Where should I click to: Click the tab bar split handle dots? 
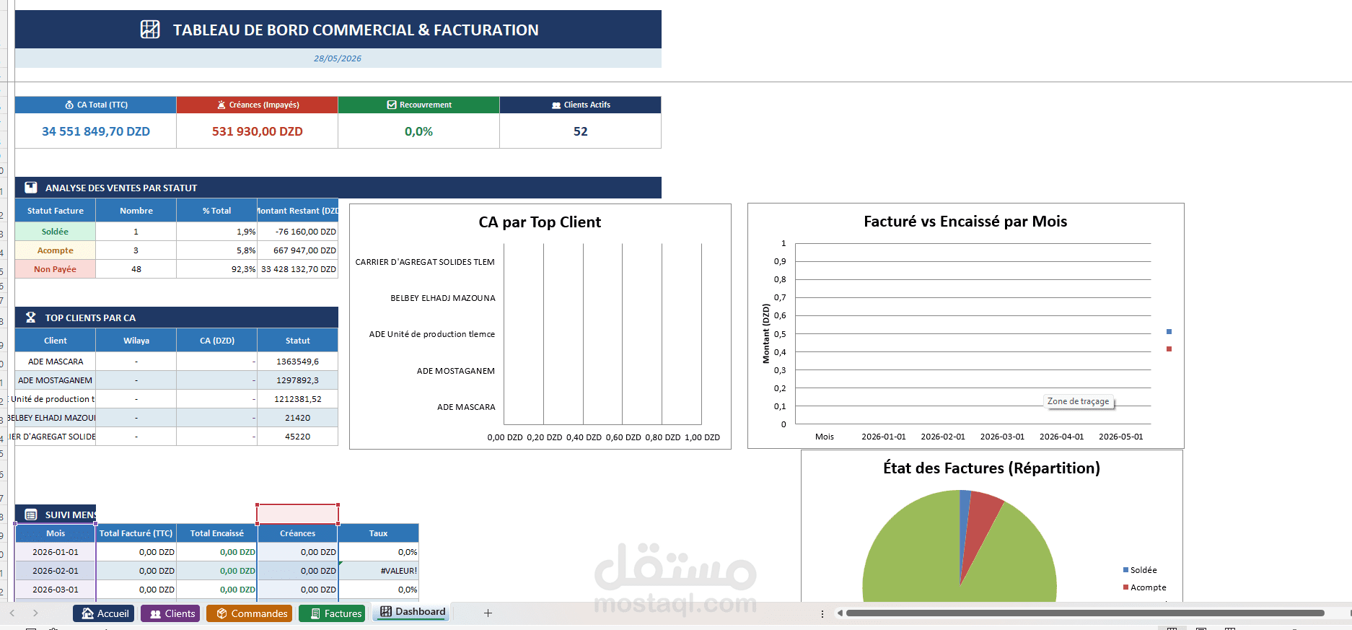822,613
